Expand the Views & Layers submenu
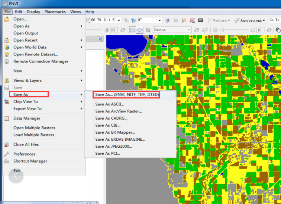 [x=81, y=80]
